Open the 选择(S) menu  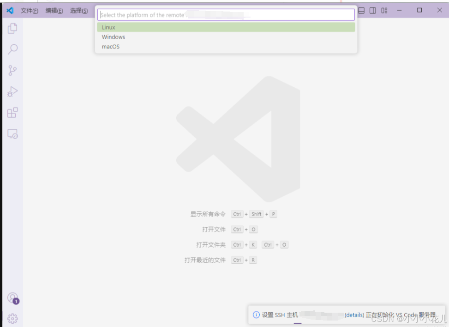79,11
